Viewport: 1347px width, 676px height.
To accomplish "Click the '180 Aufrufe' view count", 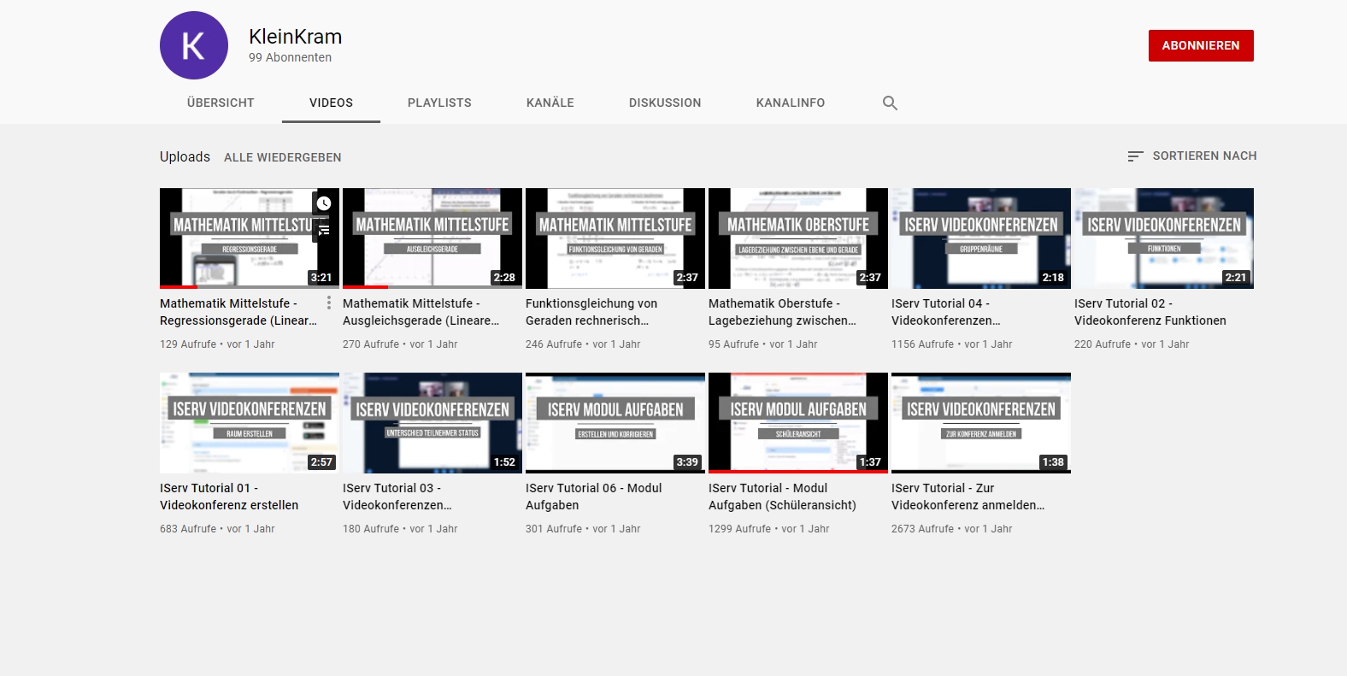I will (x=371, y=529).
